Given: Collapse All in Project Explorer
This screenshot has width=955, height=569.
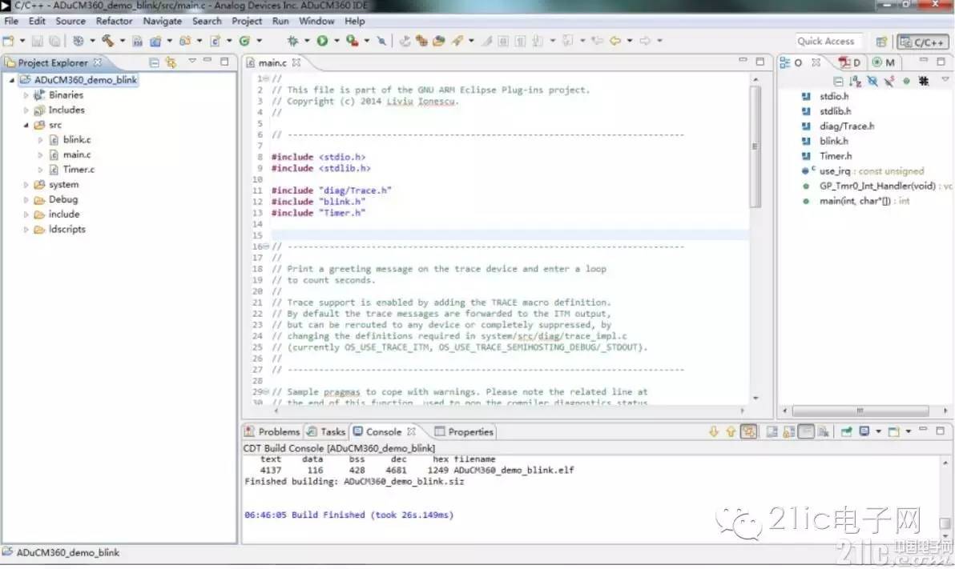Looking at the screenshot, I should [154, 62].
